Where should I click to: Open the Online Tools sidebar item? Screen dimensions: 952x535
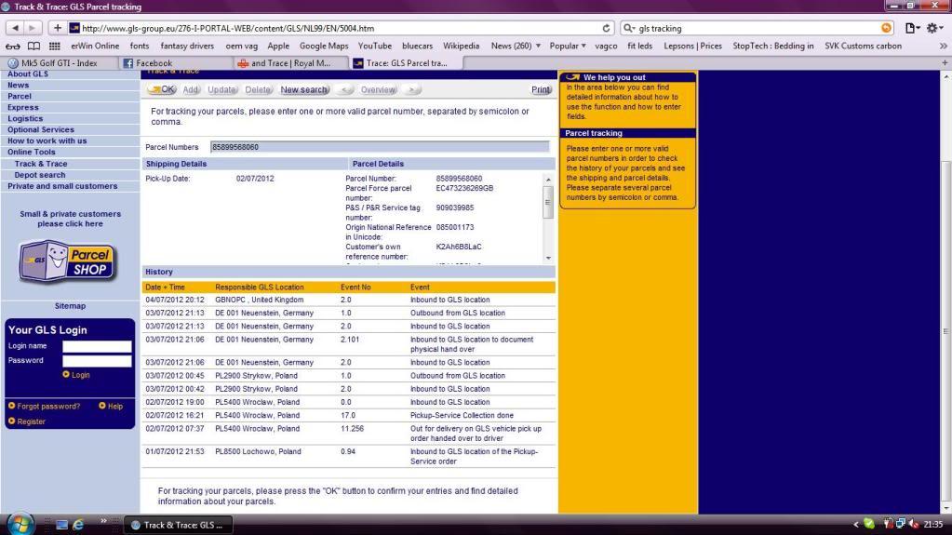31,153
